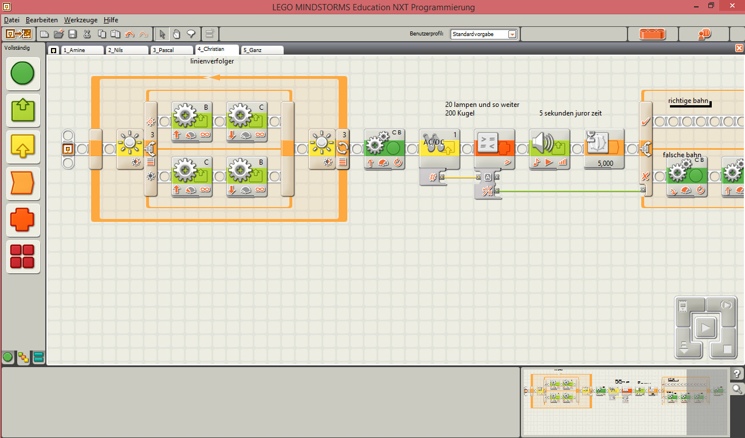Screen dimensions: 745x438
Task: Open the Datei menu
Action: coord(11,19)
